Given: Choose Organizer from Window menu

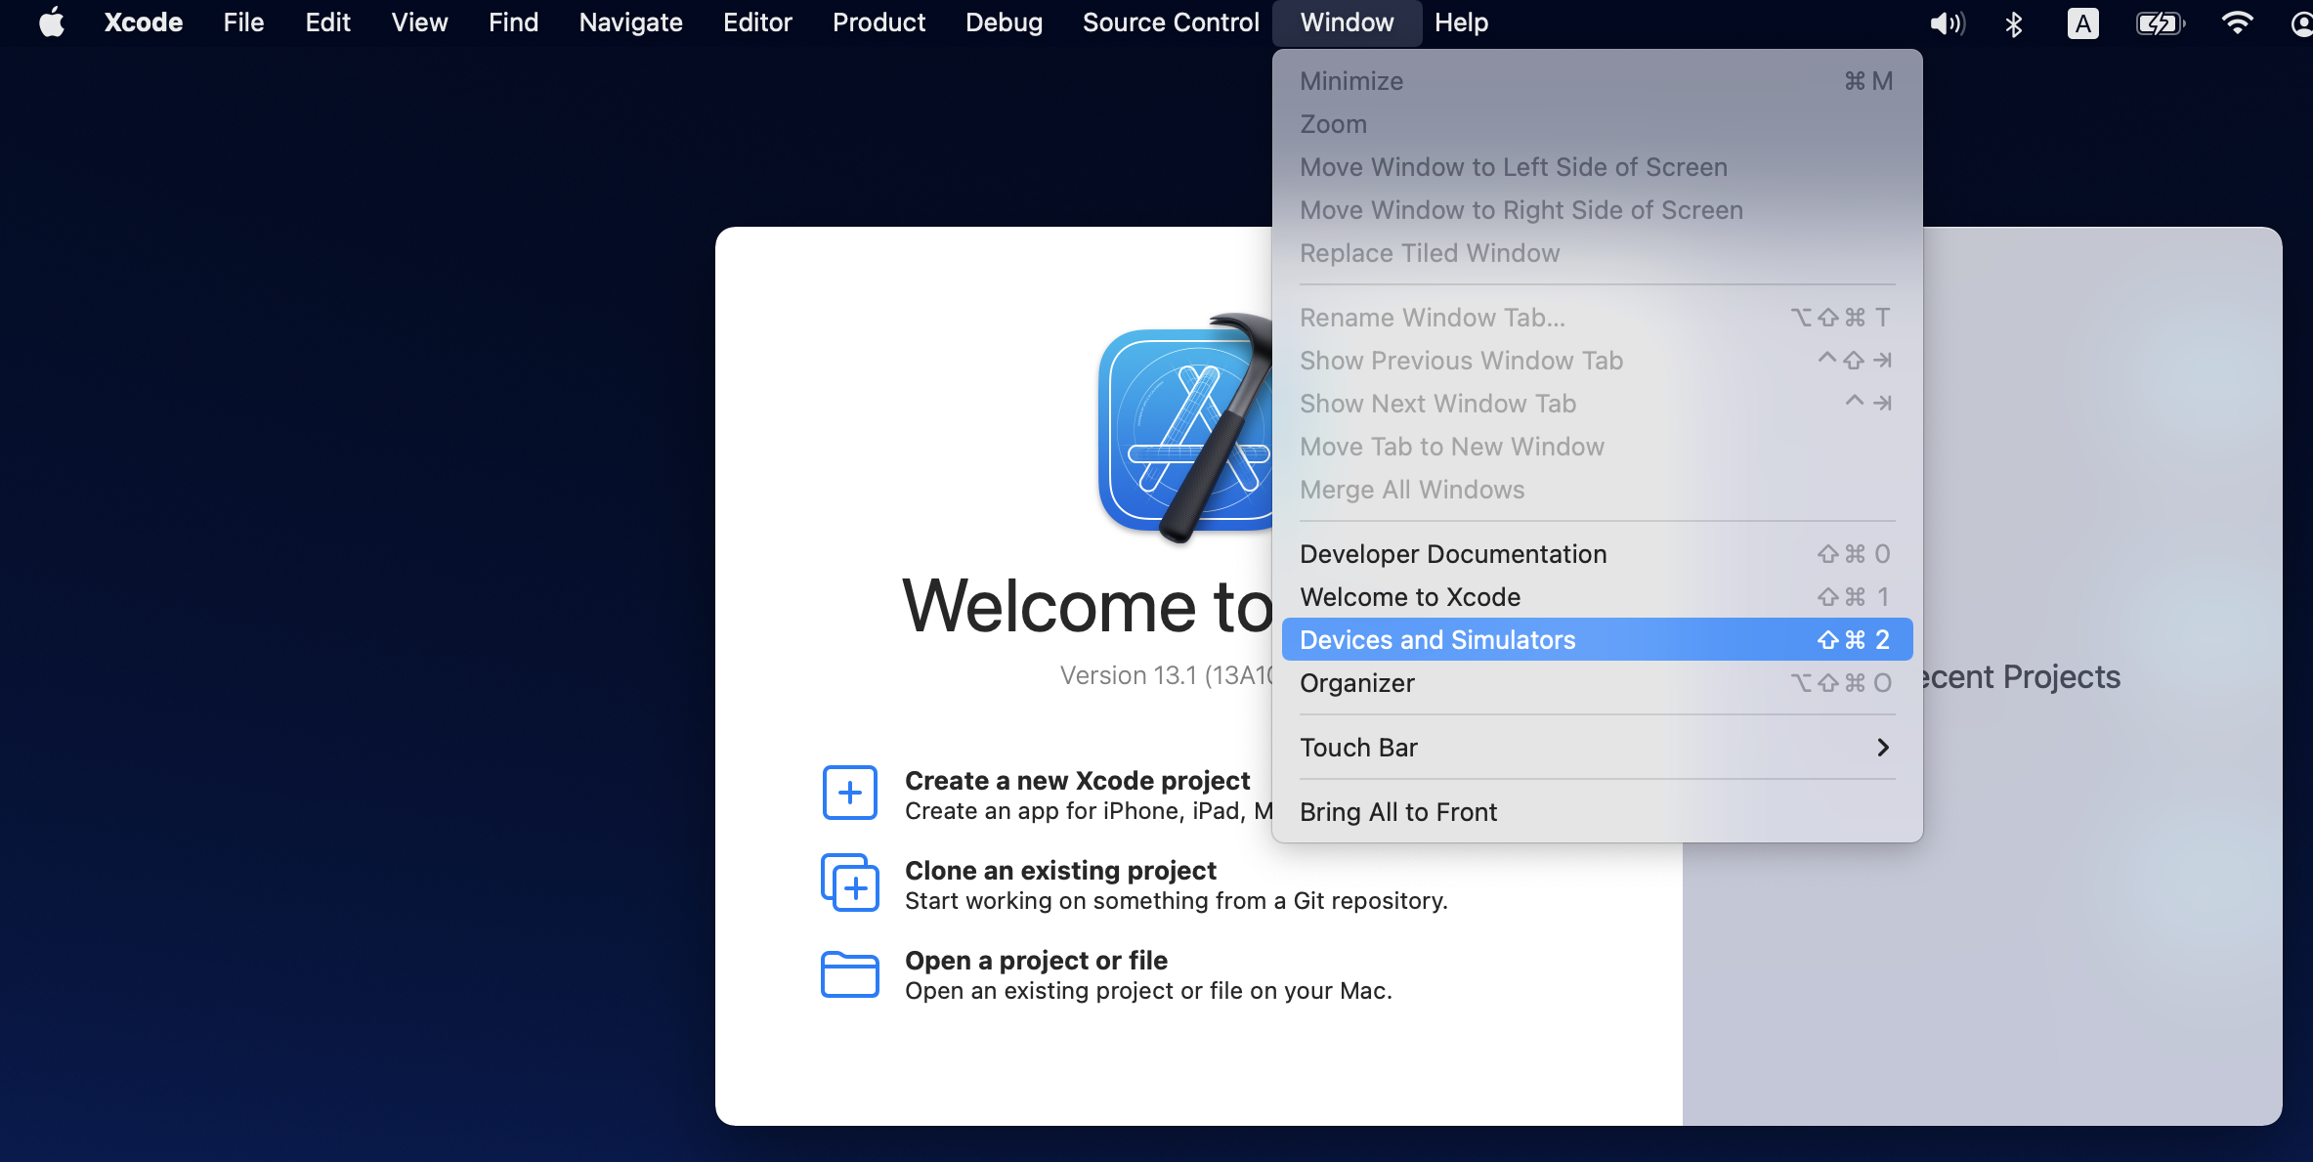Looking at the screenshot, I should 1356,683.
